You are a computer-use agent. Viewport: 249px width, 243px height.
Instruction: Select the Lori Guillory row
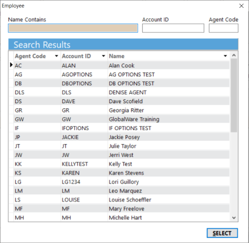pyautogui.click(x=121, y=182)
